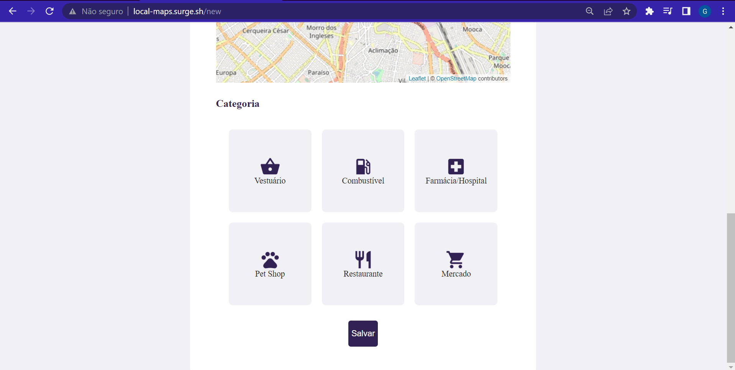
Task: Pick the Mercado shopping cart icon
Action: click(x=456, y=259)
